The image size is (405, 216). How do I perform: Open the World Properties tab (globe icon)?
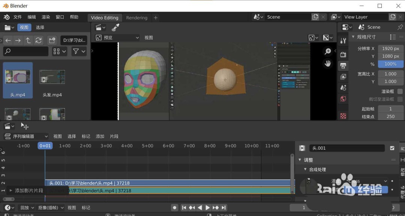343,98
